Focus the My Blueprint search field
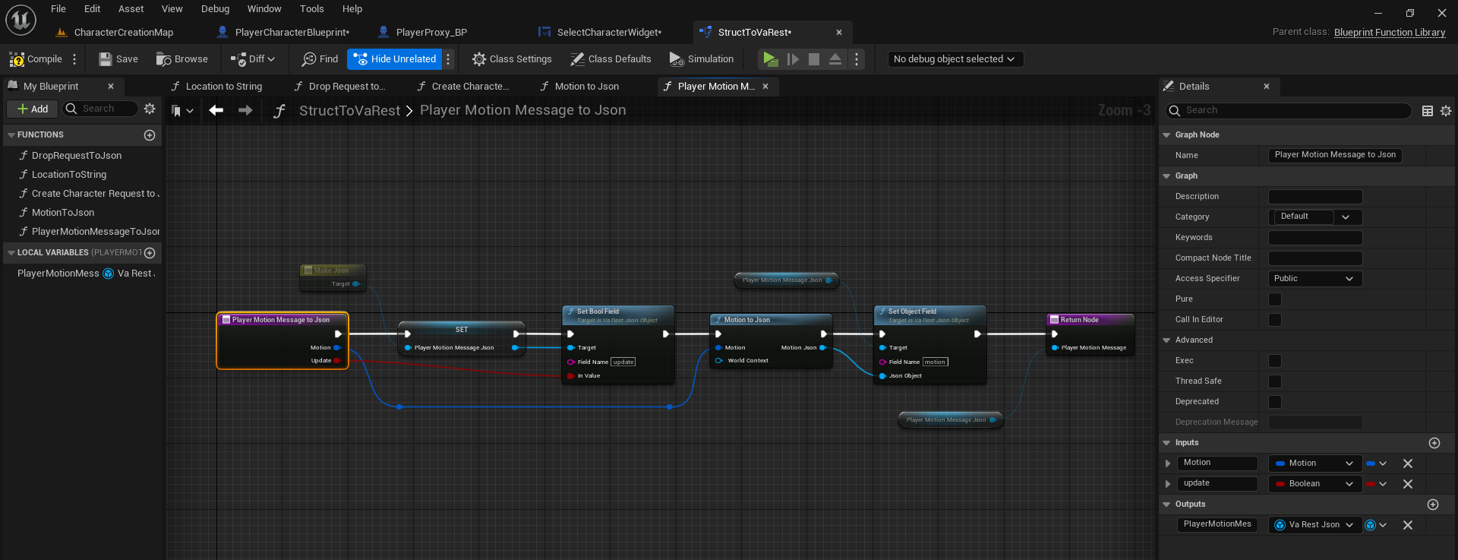This screenshot has height=560, width=1458. click(101, 109)
